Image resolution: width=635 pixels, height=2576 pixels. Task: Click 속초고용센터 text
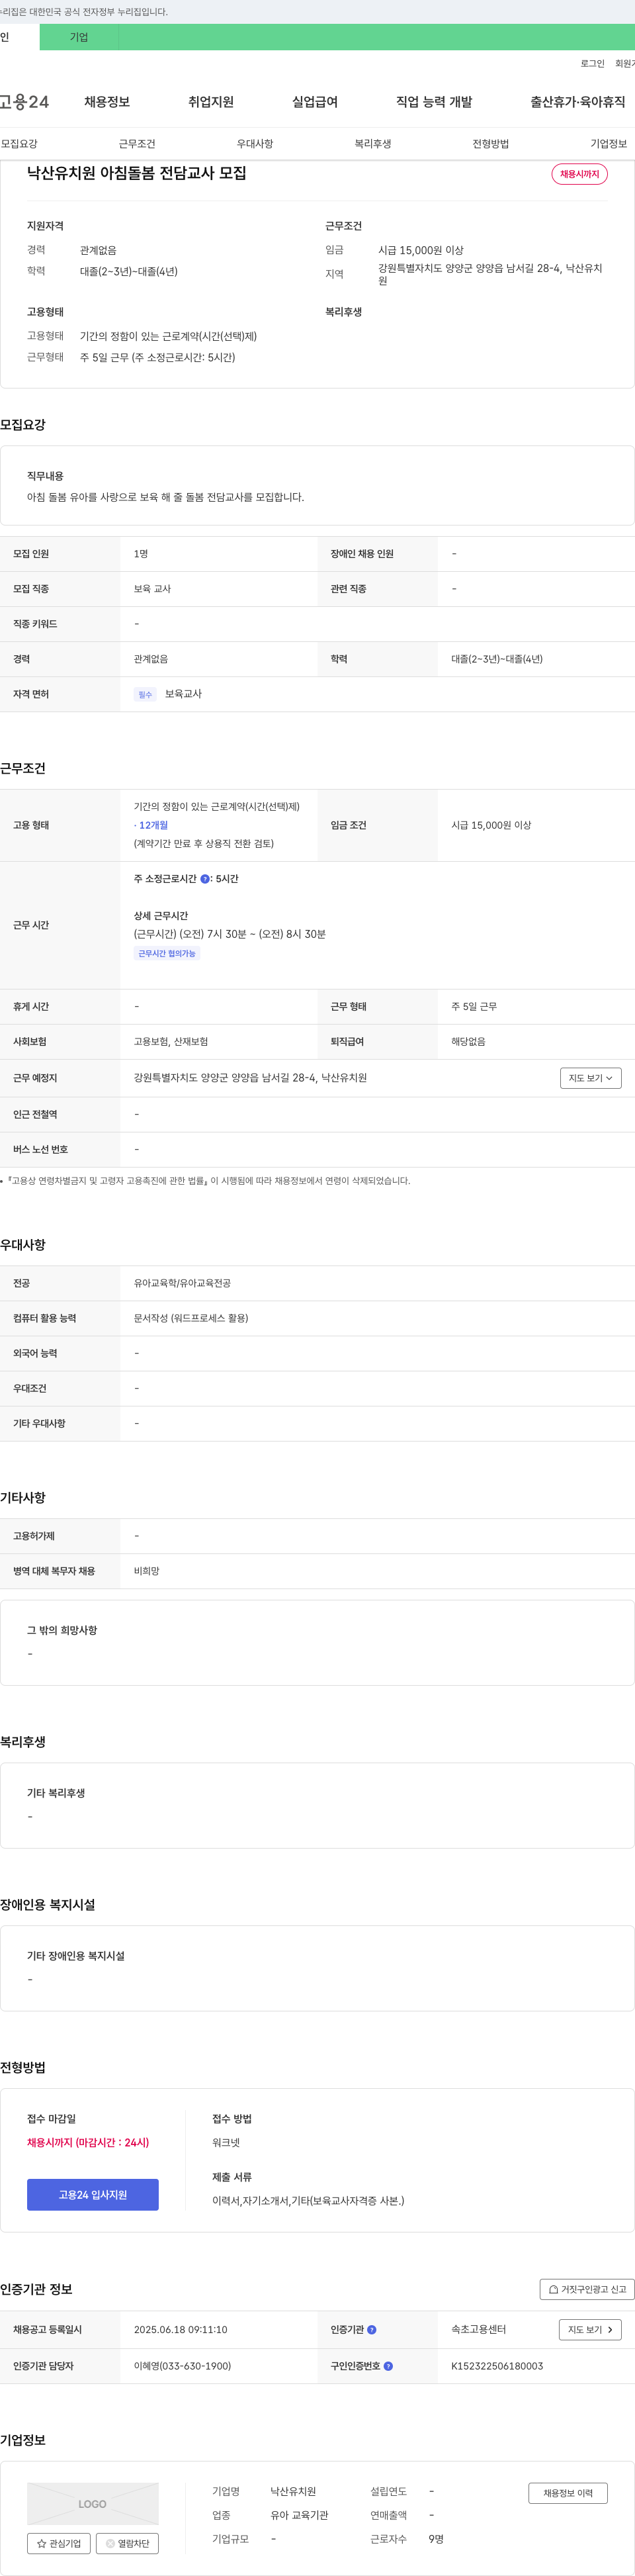[478, 2329]
